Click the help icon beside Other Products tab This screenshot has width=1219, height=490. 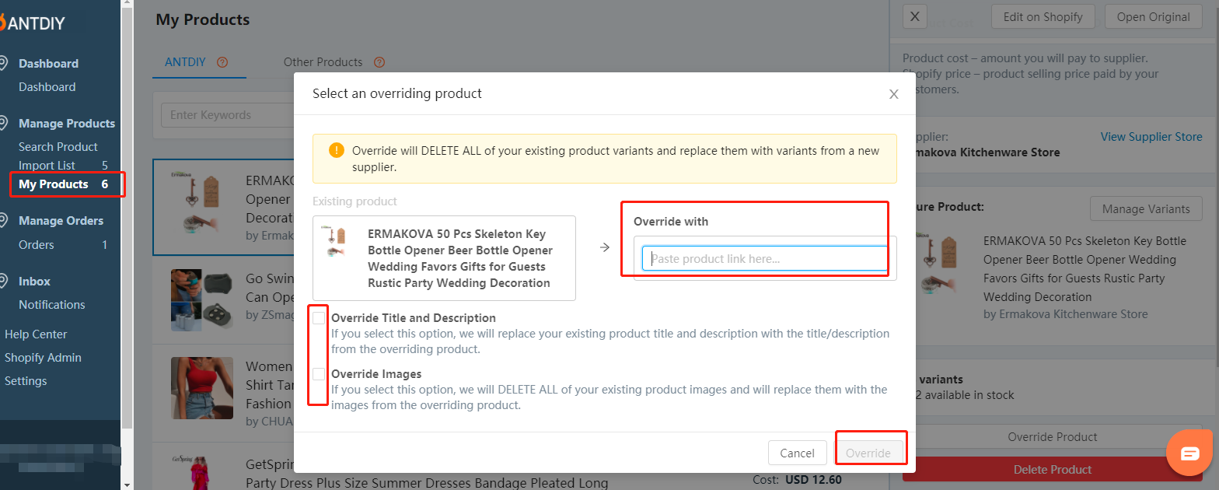click(379, 62)
